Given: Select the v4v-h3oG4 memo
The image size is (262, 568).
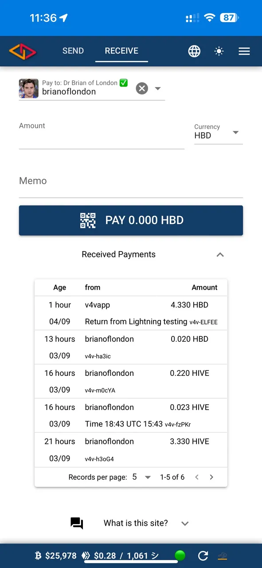Looking at the screenshot, I should tap(99, 459).
